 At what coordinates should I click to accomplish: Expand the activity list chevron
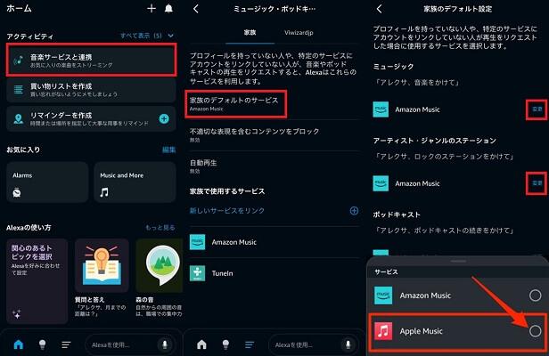tap(170, 36)
